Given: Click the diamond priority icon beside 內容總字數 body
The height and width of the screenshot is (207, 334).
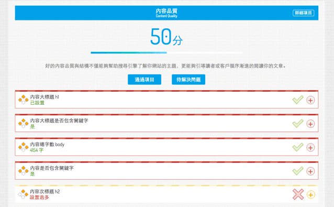Looking at the screenshot, I should click(23, 147).
